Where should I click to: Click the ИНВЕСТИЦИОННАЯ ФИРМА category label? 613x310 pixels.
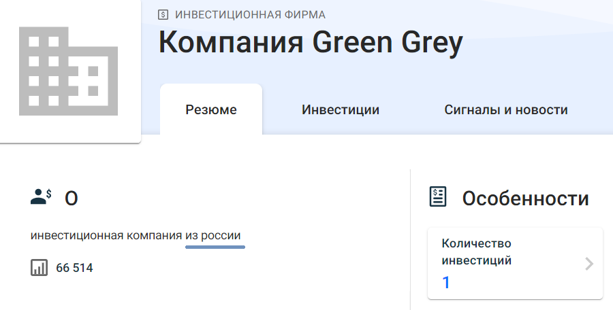tap(250, 14)
